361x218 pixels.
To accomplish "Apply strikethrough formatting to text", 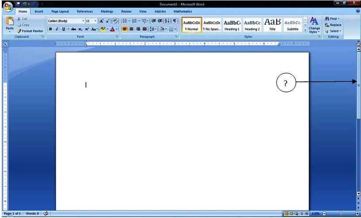I will [73, 29].
